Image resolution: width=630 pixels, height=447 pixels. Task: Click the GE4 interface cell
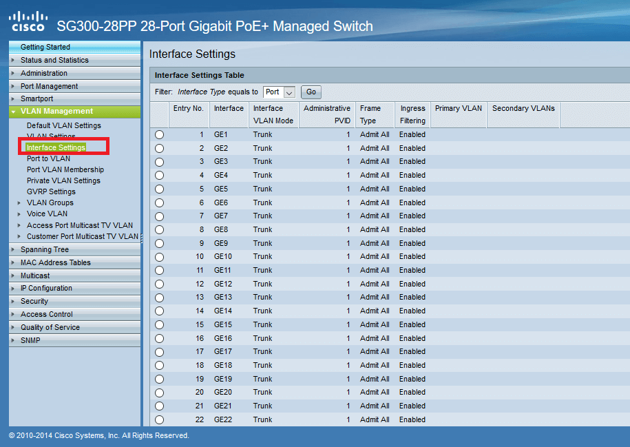pyautogui.click(x=221, y=175)
